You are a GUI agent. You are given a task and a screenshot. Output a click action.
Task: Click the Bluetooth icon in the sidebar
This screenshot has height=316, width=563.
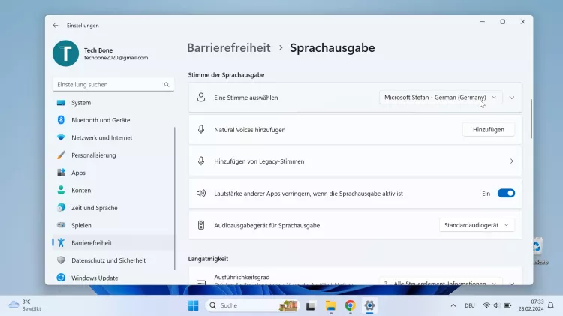pos(61,120)
